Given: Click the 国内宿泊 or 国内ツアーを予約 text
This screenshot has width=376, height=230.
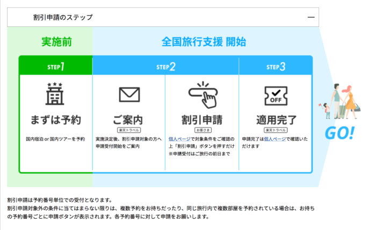Looking at the screenshot, I should pos(55,139).
